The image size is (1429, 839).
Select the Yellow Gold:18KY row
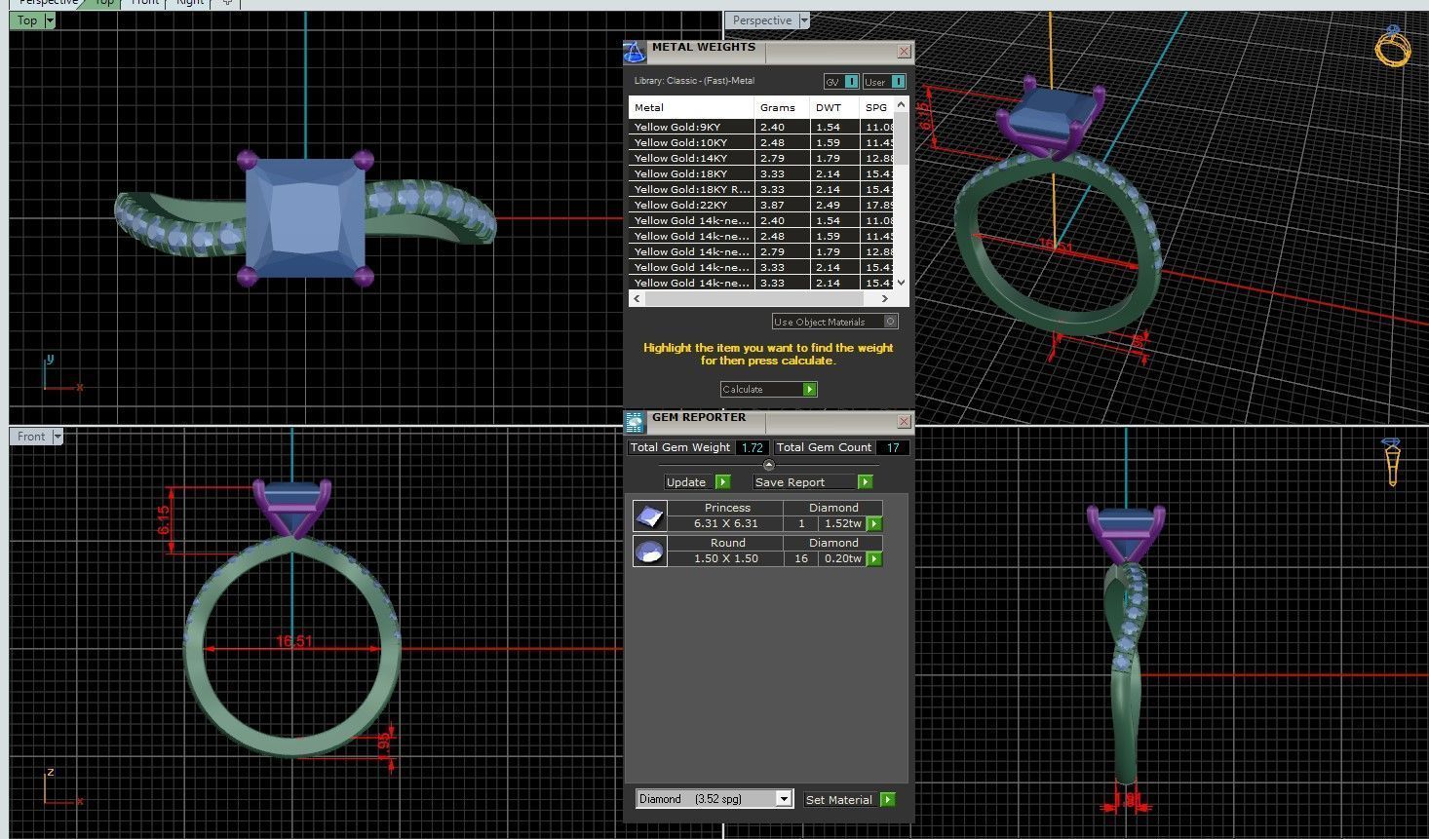pyautogui.click(x=760, y=173)
